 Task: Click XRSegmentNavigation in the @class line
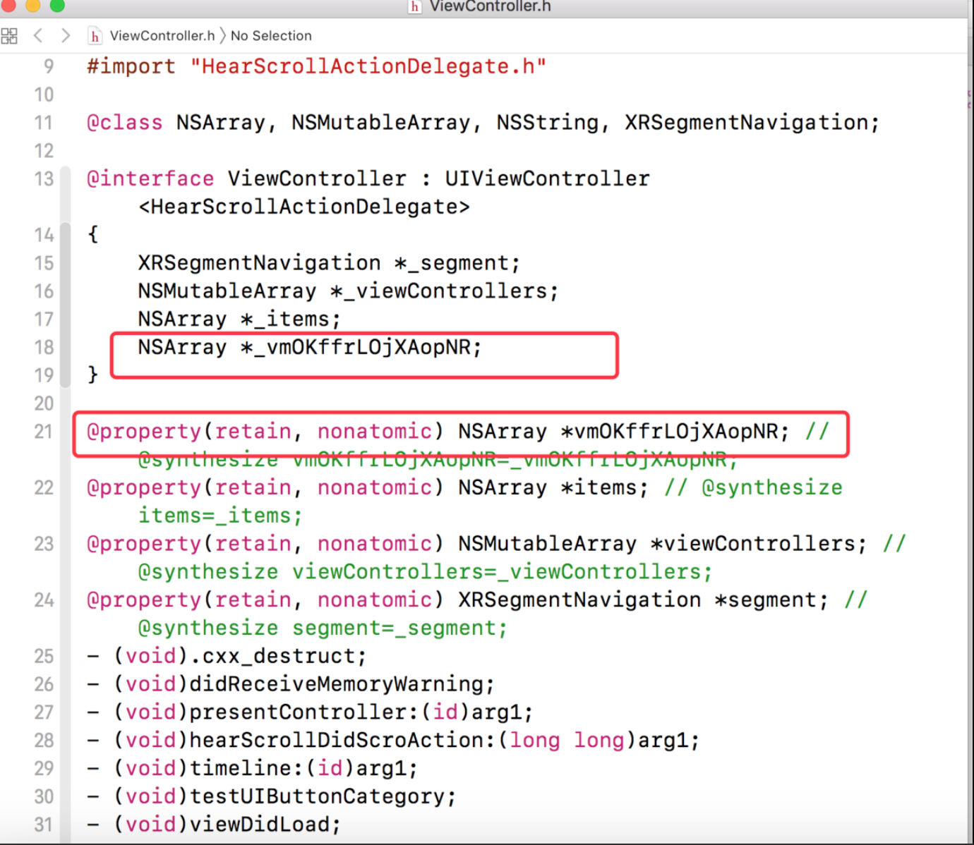click(x=747, y=123)
